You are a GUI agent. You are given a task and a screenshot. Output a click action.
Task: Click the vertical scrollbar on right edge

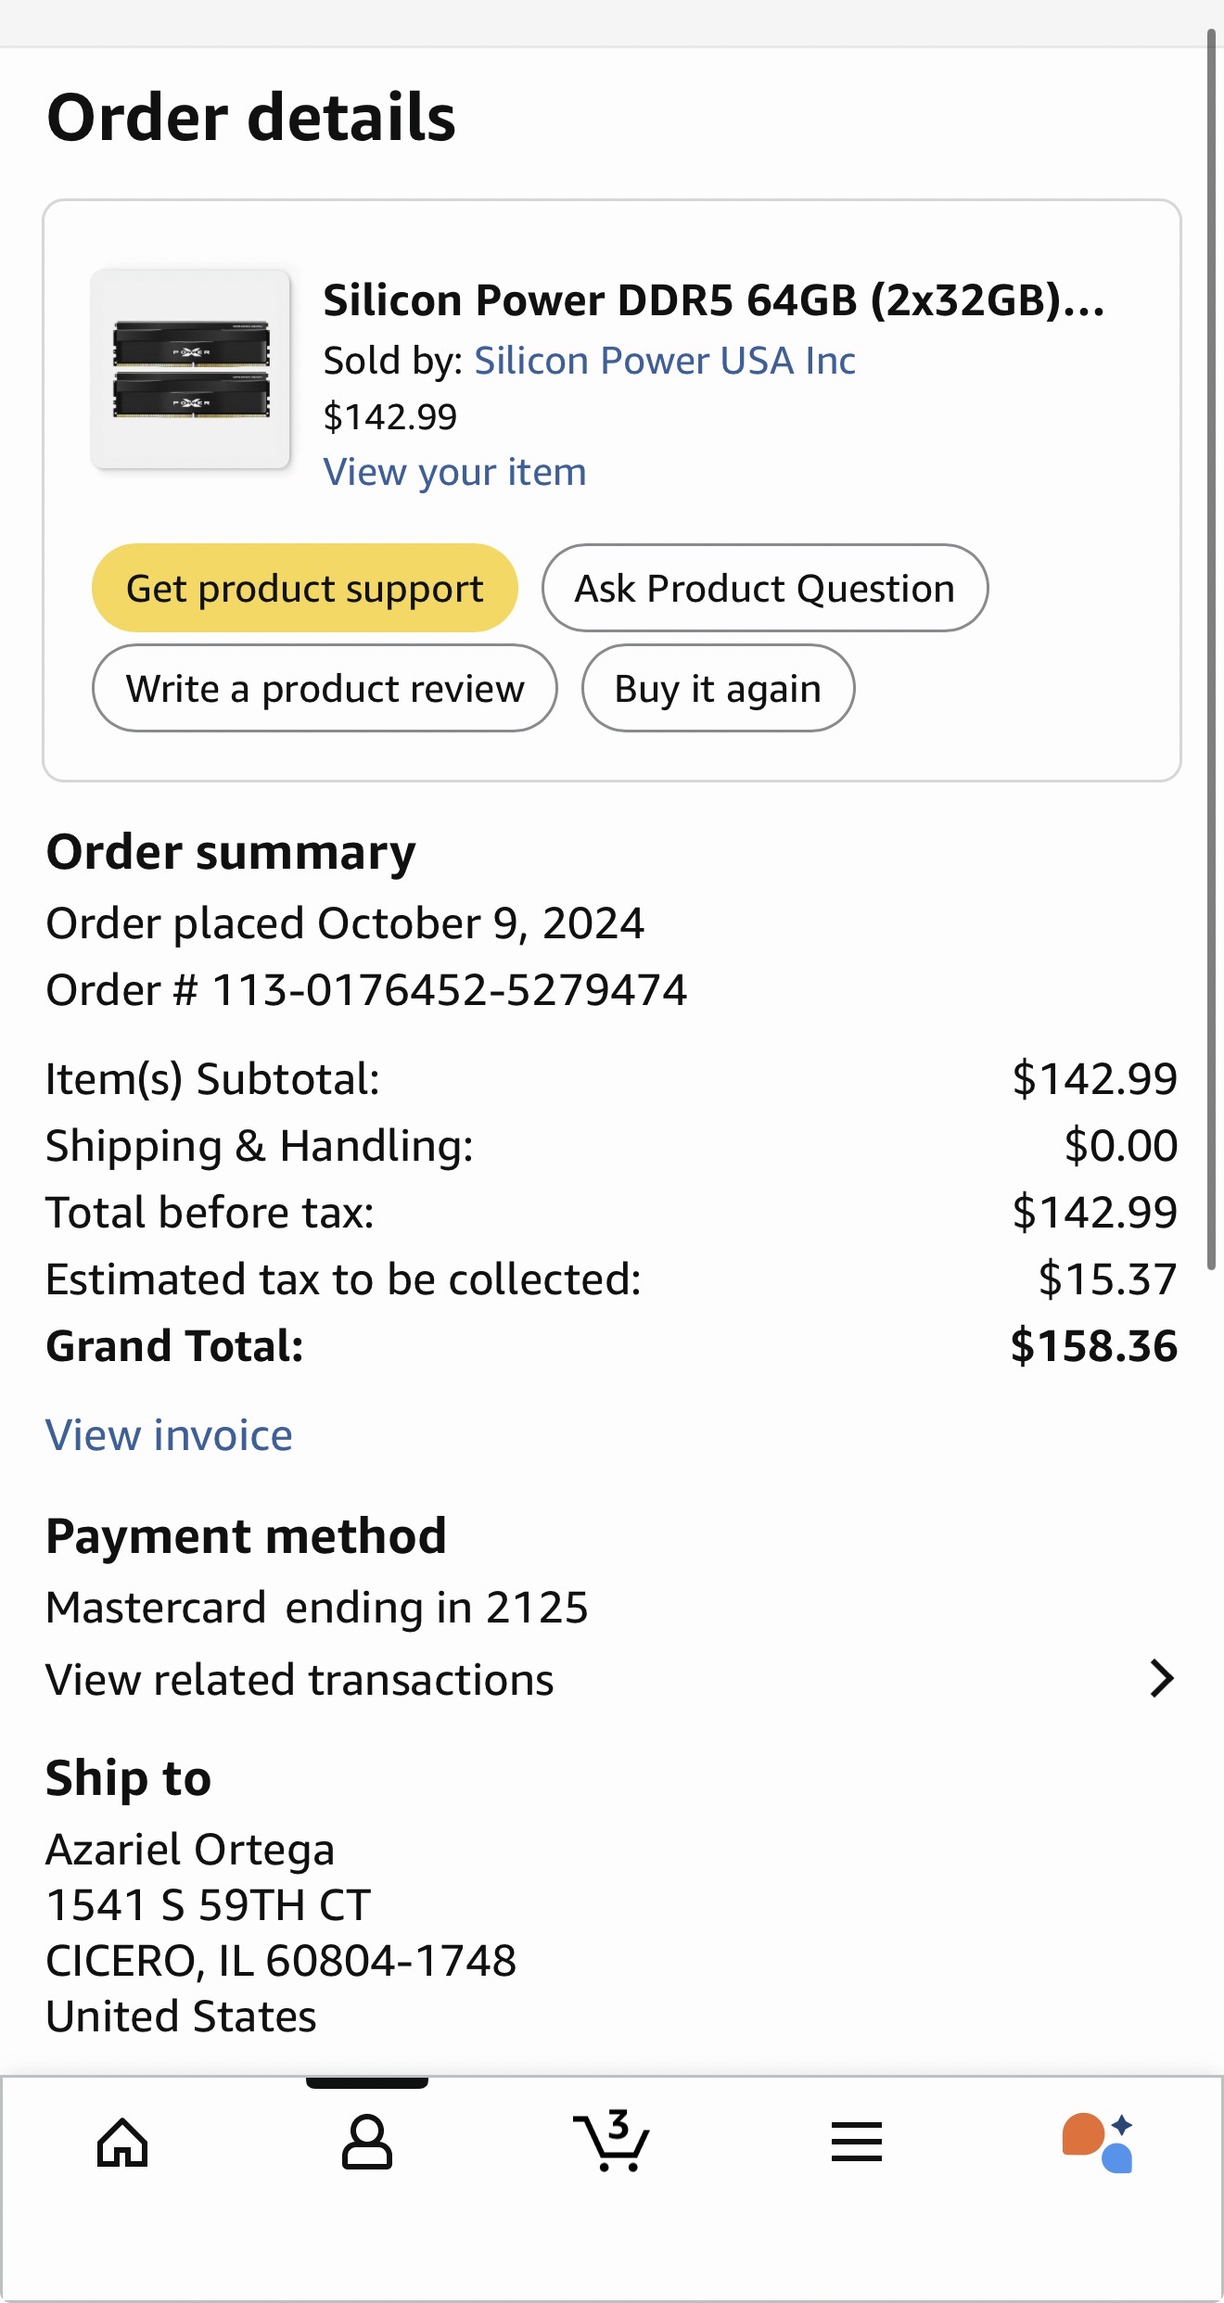[1211, 649]
